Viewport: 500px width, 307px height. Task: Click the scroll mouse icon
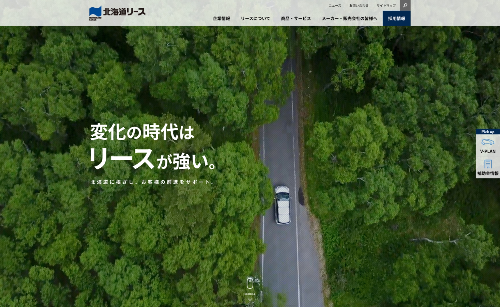click(250, 284)
